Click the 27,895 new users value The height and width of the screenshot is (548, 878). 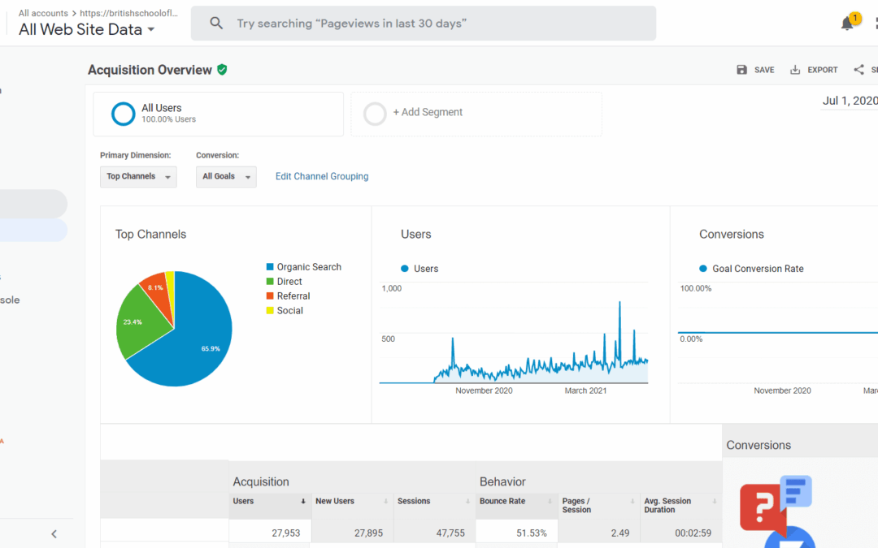[368, 533]
